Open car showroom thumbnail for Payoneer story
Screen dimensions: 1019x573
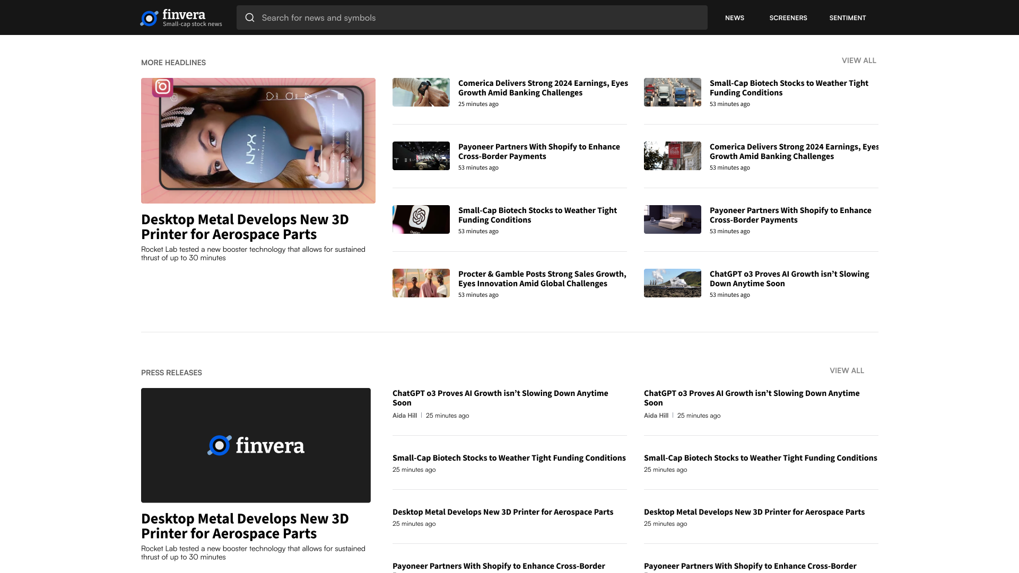tap(421, 156)
